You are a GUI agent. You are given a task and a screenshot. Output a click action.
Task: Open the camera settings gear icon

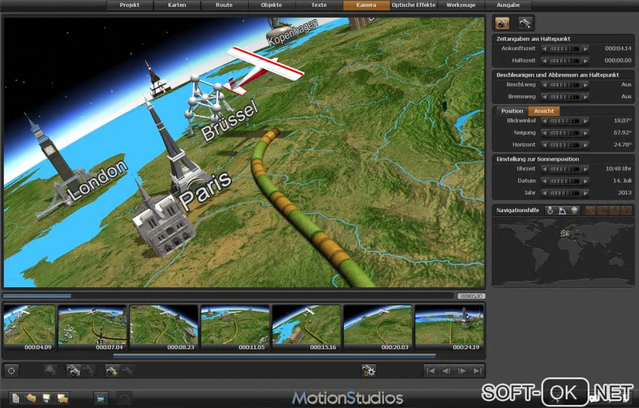tap(368, 371)
